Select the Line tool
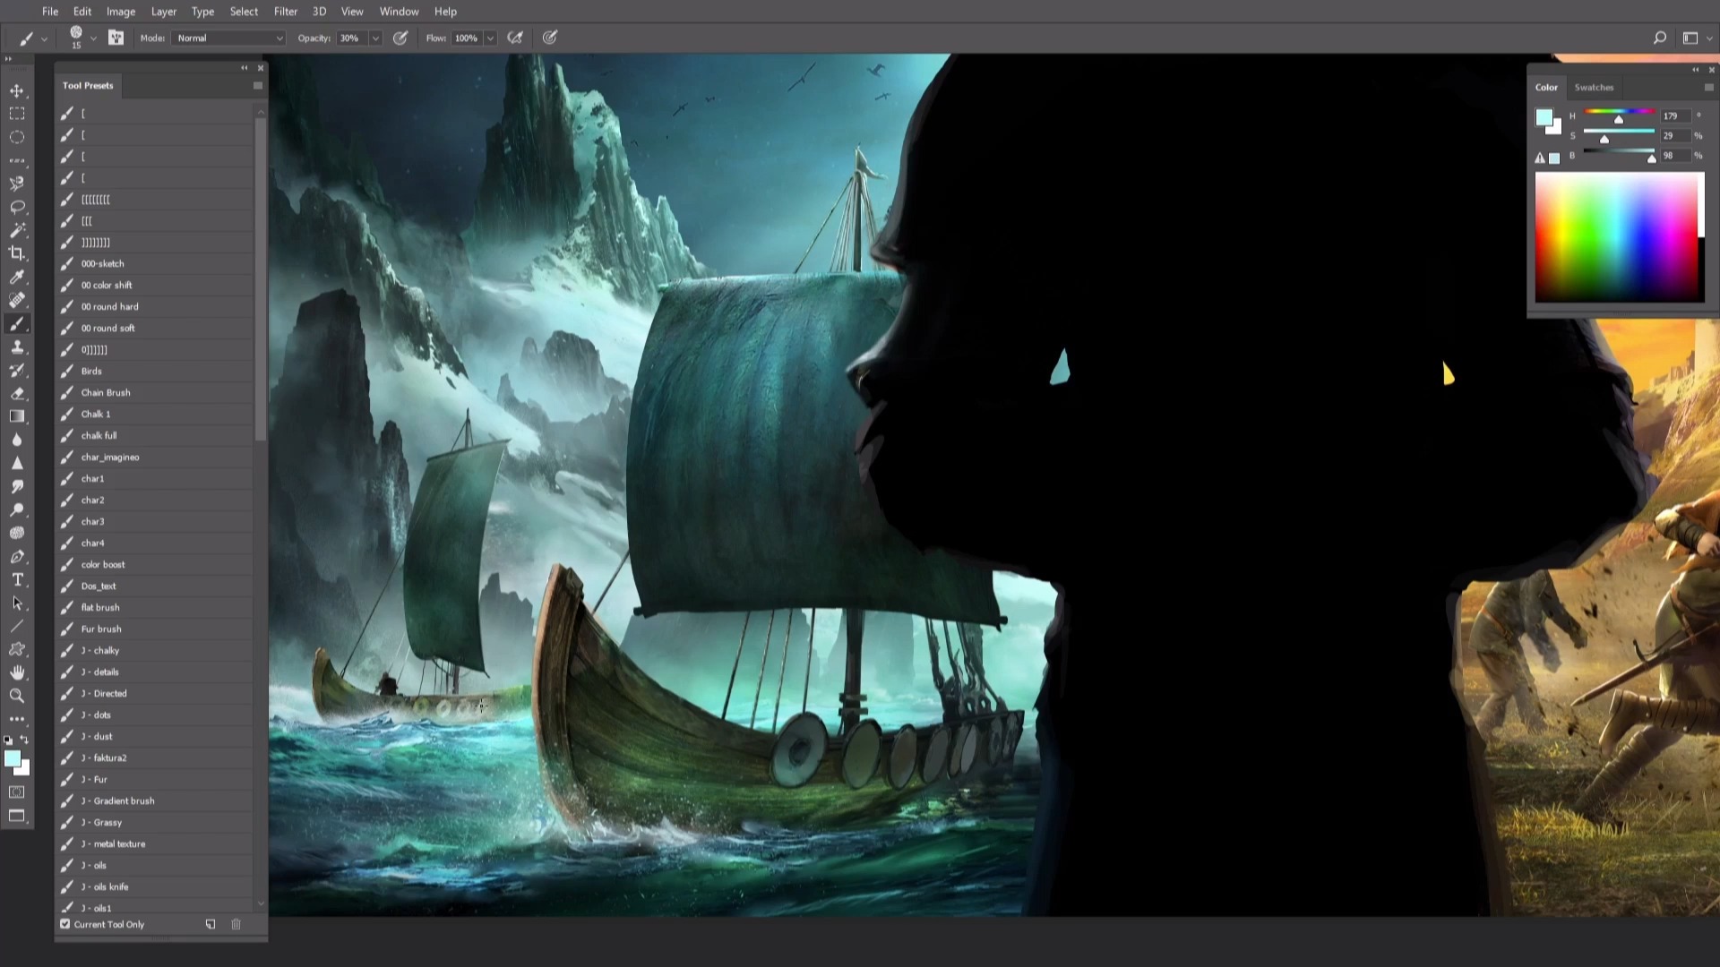The width and height of the screenshot is (1720, 967). click(17, 626)
